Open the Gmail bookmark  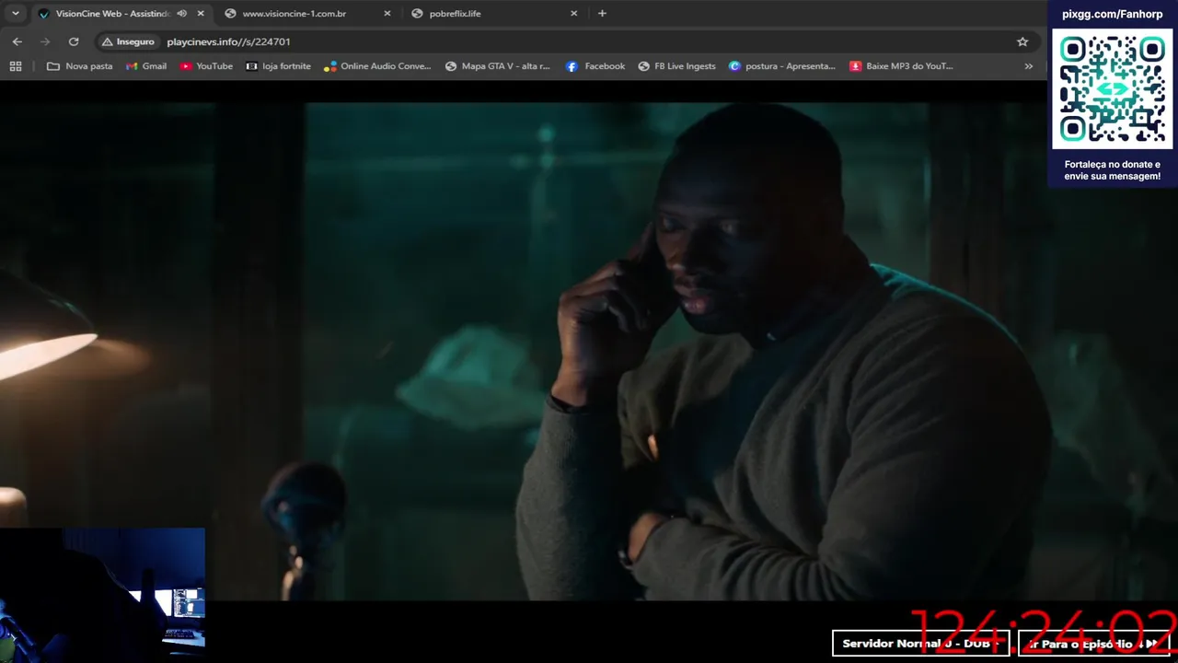coord(146,66)
